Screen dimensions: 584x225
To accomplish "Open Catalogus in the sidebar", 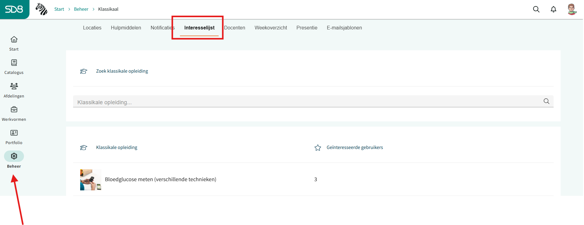I will 14,67.
